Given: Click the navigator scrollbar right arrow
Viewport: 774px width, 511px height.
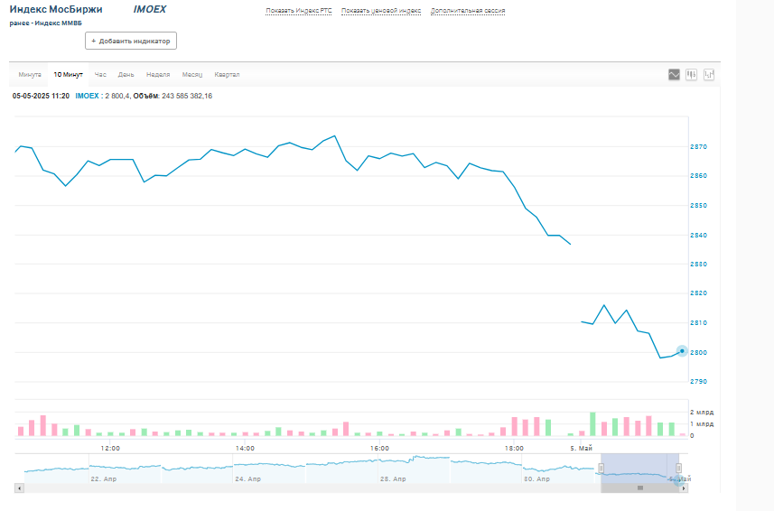Looking at the screenshot, I should (x=684, y=488).
